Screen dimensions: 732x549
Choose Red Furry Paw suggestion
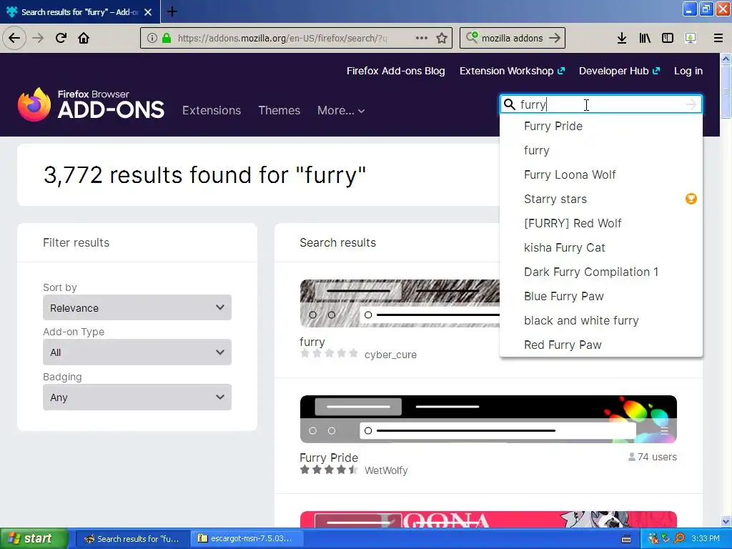click(600, 345)
